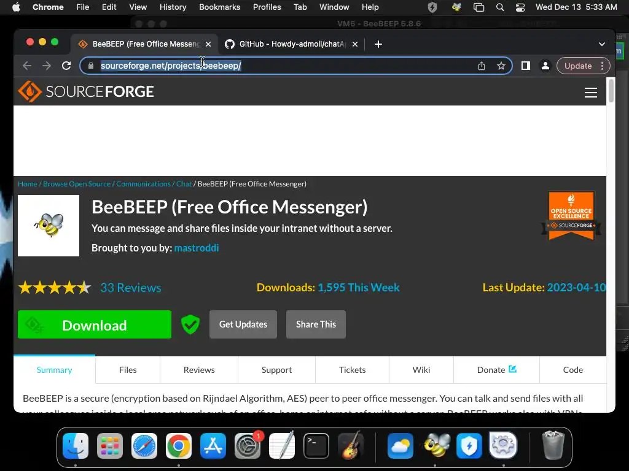629x471 pixels.
Task: Open Control Center in menu bar
Action: tap(520, 7)
